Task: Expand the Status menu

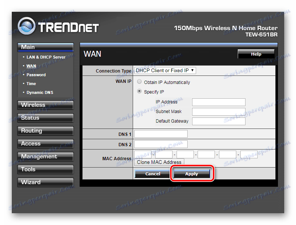Action: pyautogui.click(x=45, y=118)
